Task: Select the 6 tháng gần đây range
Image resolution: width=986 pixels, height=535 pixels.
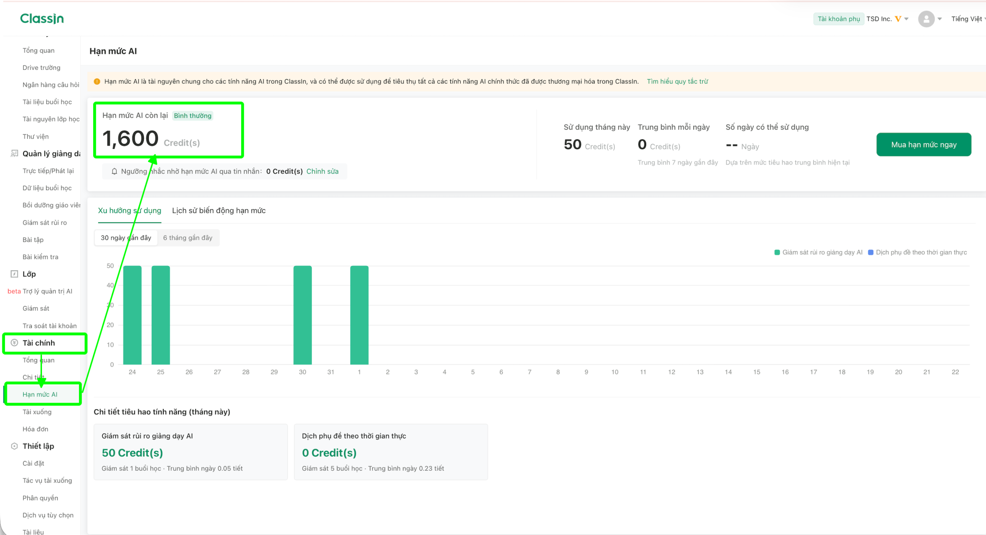Action: pos(188,238)
